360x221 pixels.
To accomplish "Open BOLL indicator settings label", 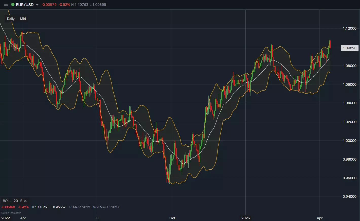I will coord(7,201).
